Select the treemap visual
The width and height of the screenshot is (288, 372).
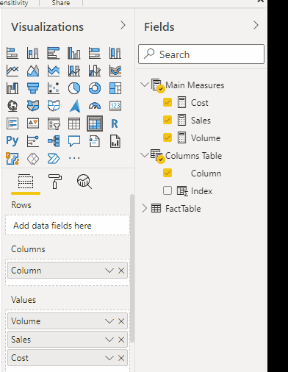click(115, 88)
